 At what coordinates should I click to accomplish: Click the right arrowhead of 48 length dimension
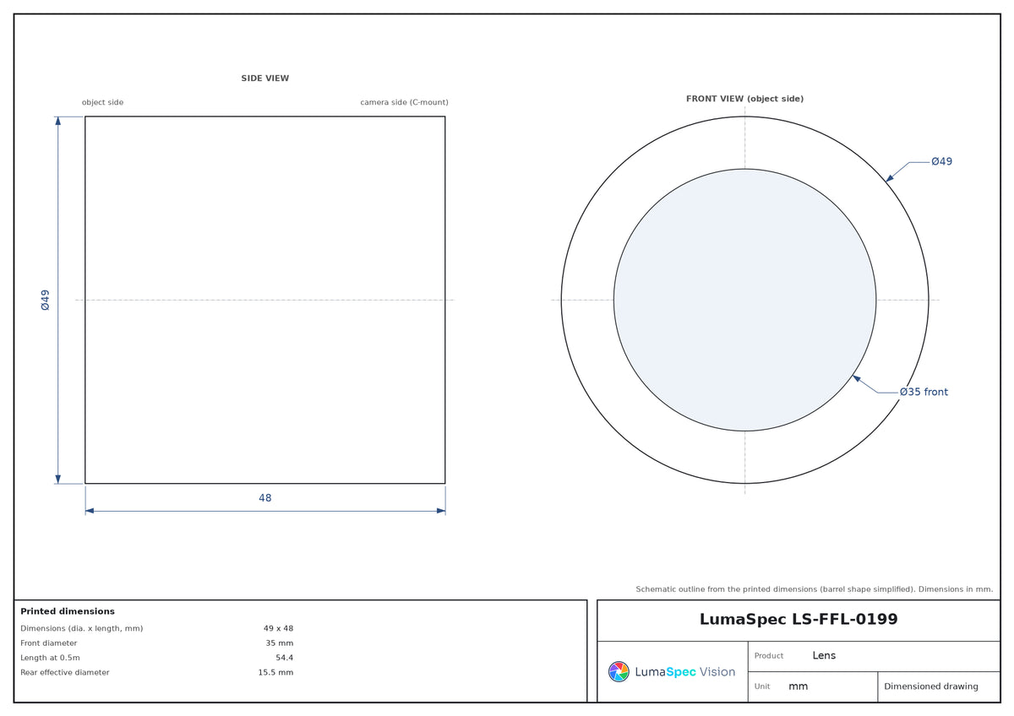[440, 511]
